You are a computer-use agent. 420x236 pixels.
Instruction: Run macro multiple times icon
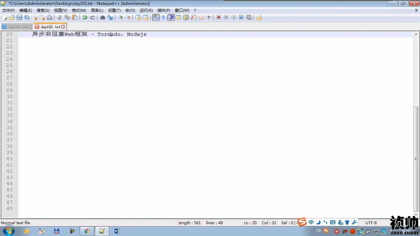(x=241, y=17)
